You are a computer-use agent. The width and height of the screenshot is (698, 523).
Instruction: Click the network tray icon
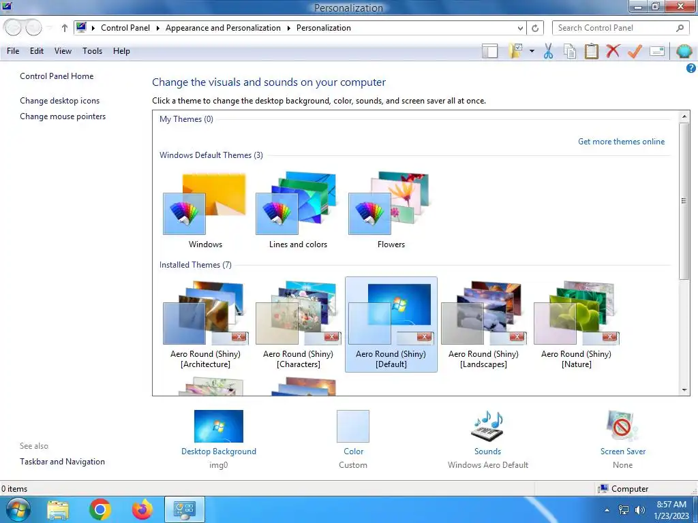624,510
